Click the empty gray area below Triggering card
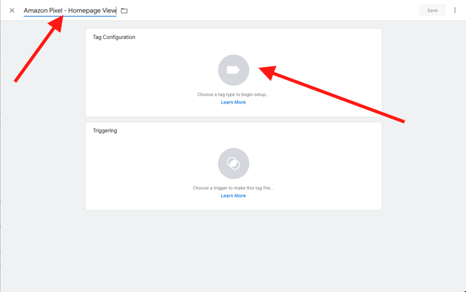The image size is (466, 292). 233,250
